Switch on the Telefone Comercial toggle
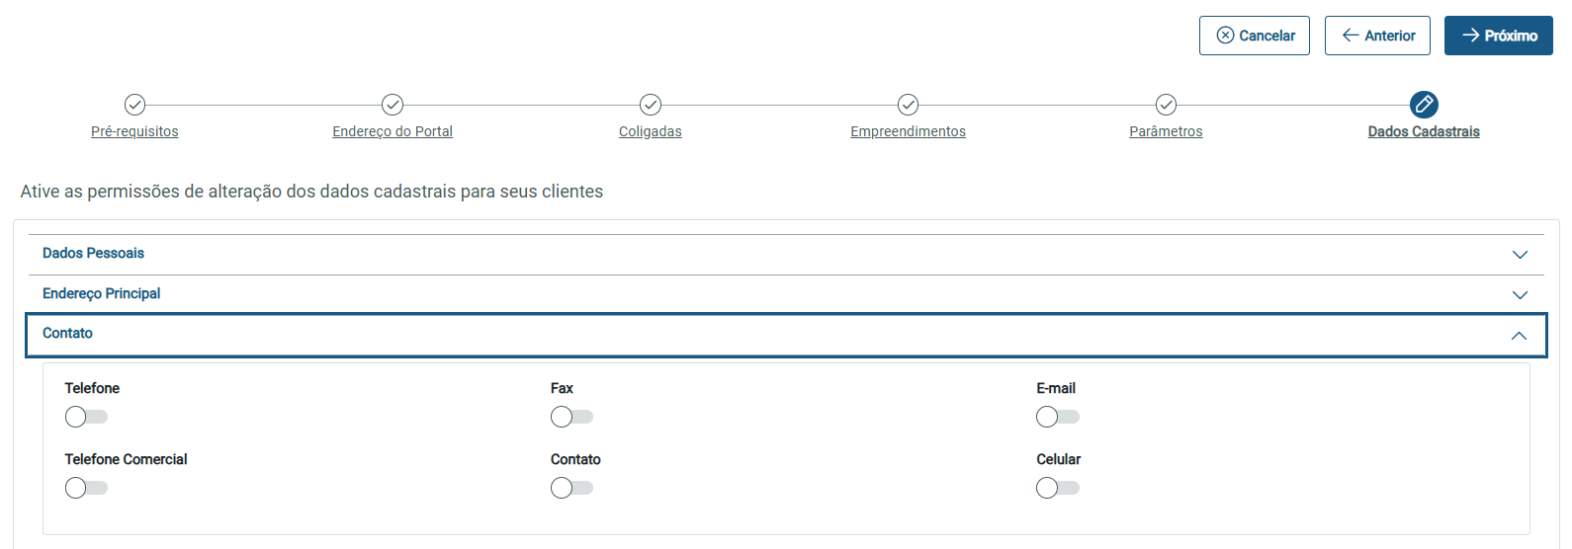The width and height of the screenshot is (1572, 549). point(86,488)
